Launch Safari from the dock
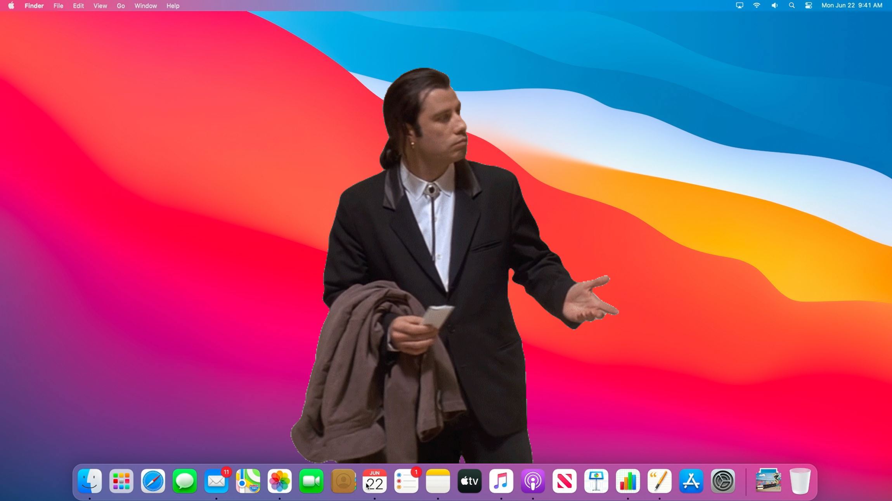Viewport: 892px width, 501px height. coord(153,481)
